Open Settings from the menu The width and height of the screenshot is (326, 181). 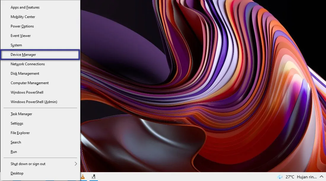17,123
